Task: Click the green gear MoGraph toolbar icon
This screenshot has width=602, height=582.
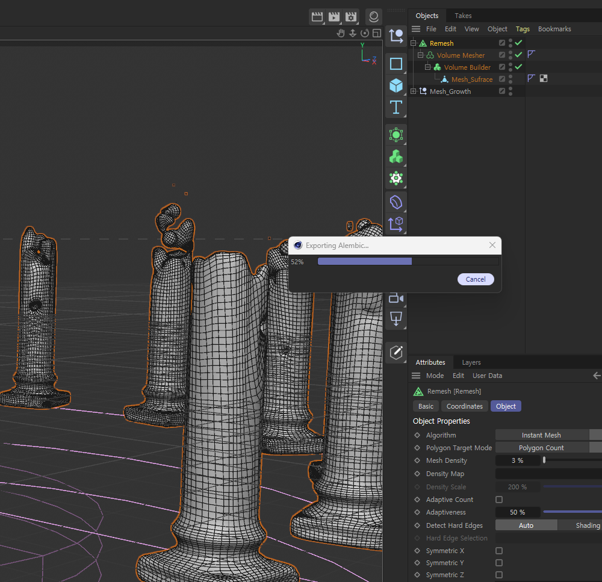Action: click(396, 178)
